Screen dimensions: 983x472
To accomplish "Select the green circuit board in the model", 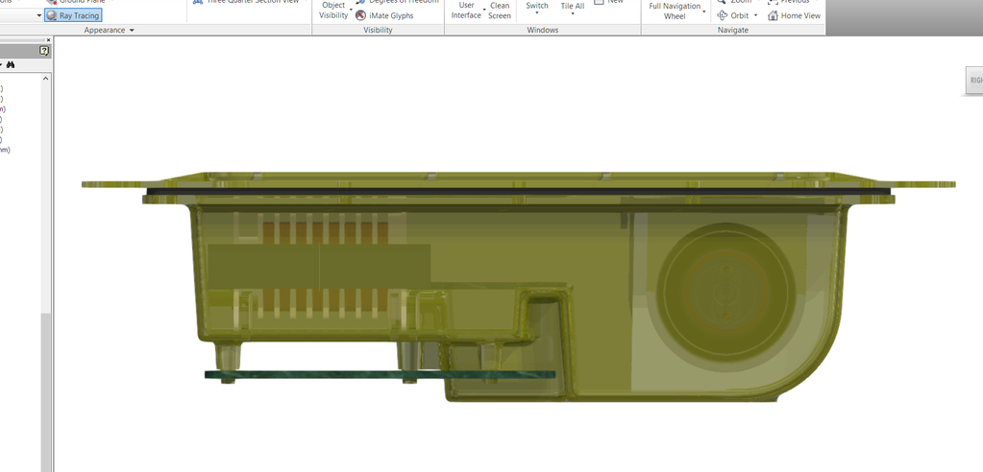I will click(x=380, y=374).
